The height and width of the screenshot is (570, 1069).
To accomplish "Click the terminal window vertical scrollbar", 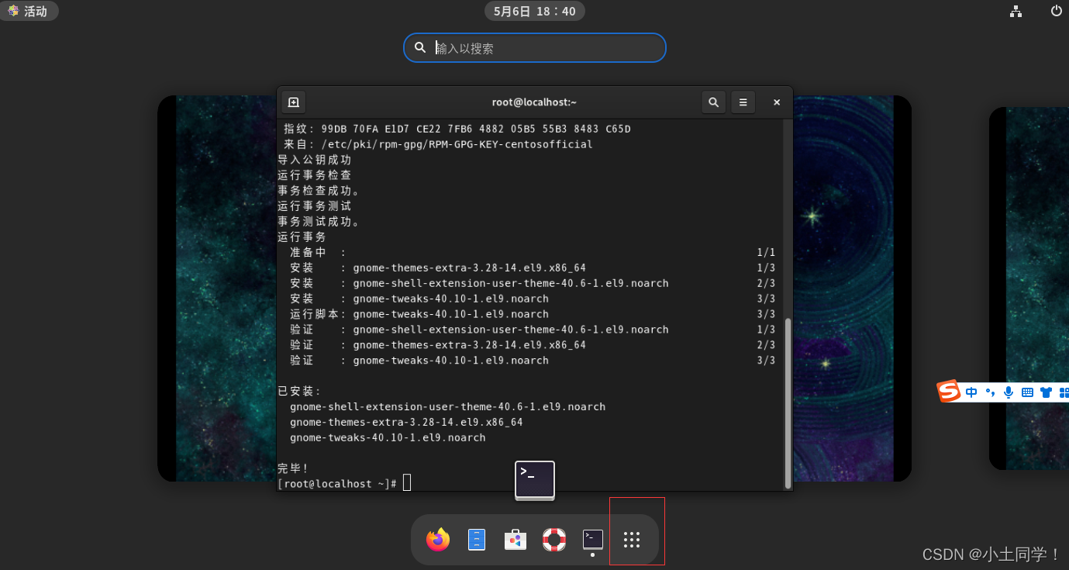I will [788, 403].
